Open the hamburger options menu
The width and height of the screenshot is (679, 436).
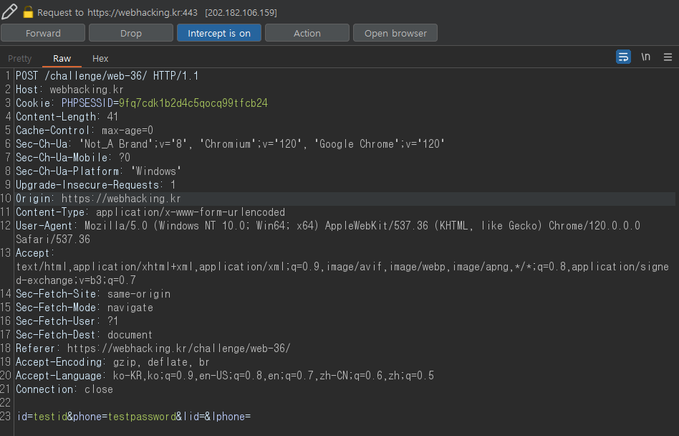[x=668, y=57]
